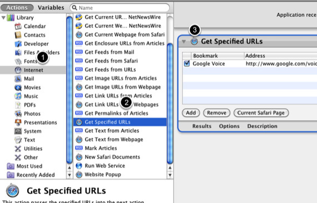The width and height of the screenshot is (317, 203).
Task: Collapse the Library tree
Action: tap(3, 18)
